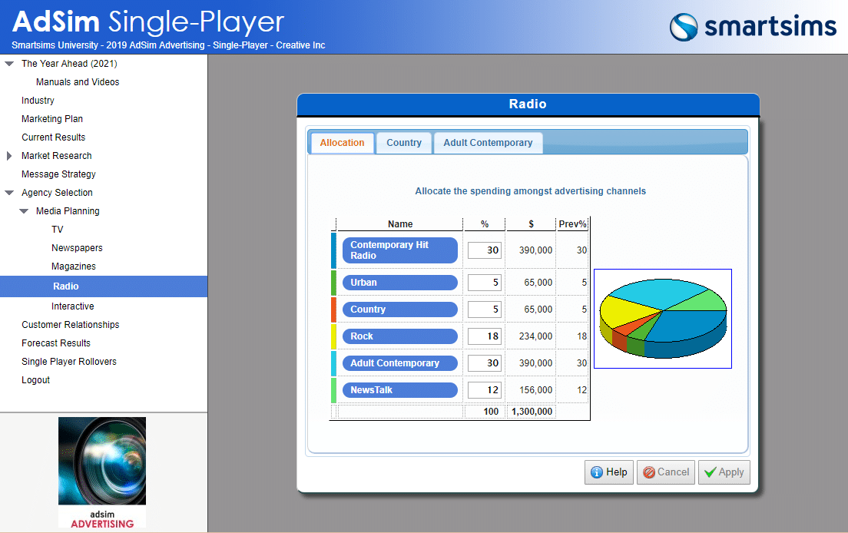Image resolution: width=848 pixels, height=533 pixels.
Task: Open the NewsTalk channel button
Action: 399,390
